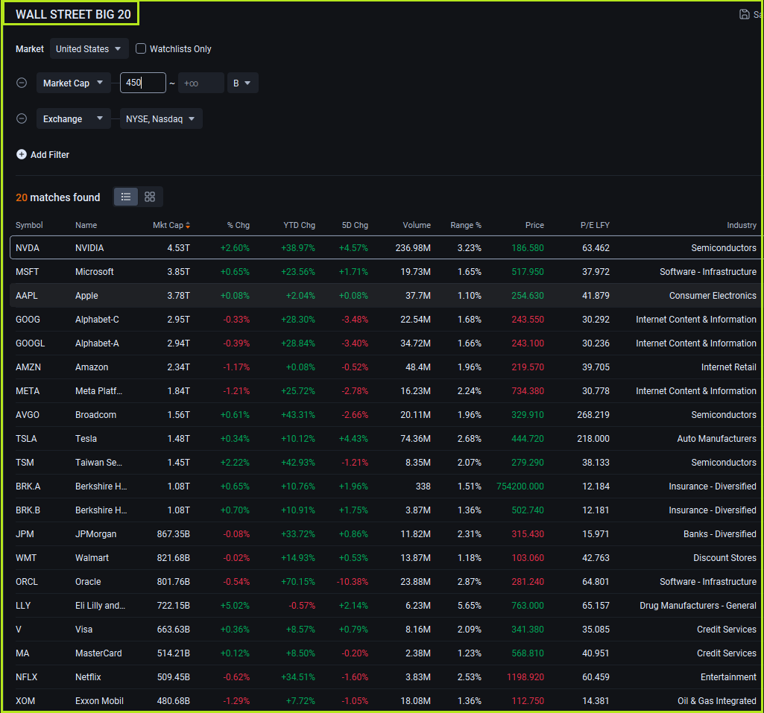The image size is (764, 713).
Task: Click the Save screener icon
Action: tap(744, 14)
